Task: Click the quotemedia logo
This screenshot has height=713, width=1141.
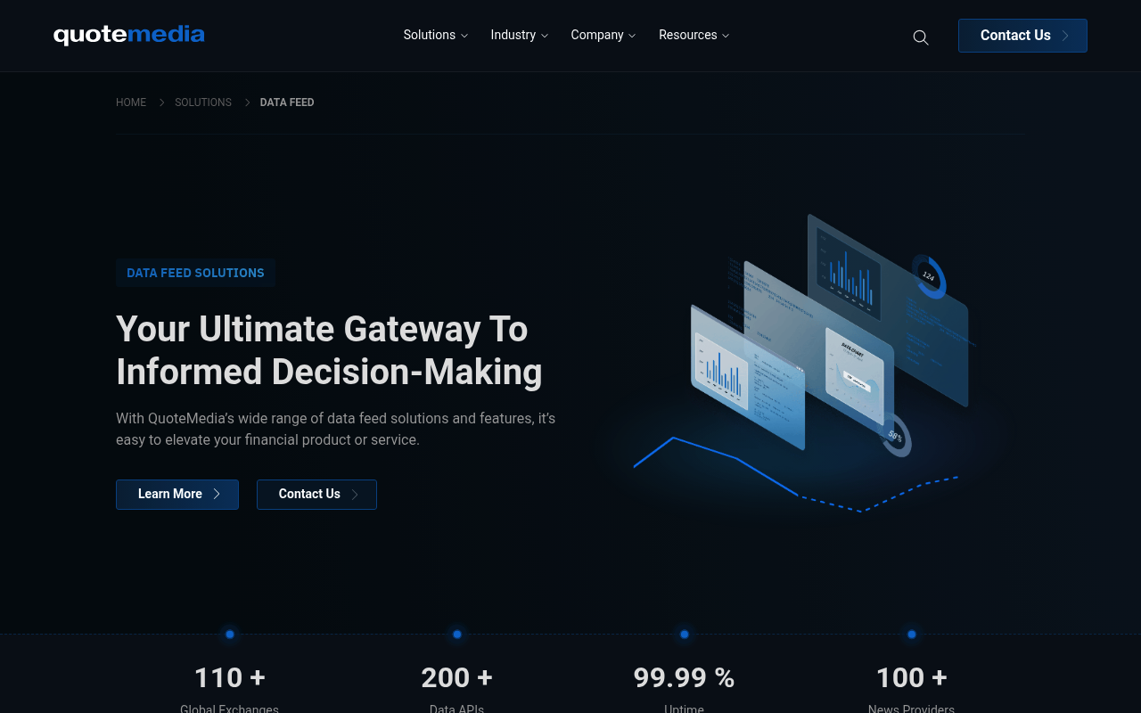Action: 129,35
